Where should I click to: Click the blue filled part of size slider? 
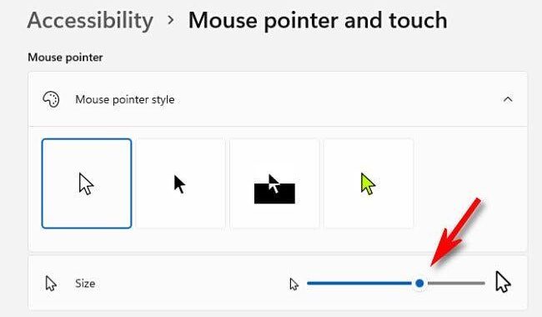pyautogui.click(x=359, y=284)
